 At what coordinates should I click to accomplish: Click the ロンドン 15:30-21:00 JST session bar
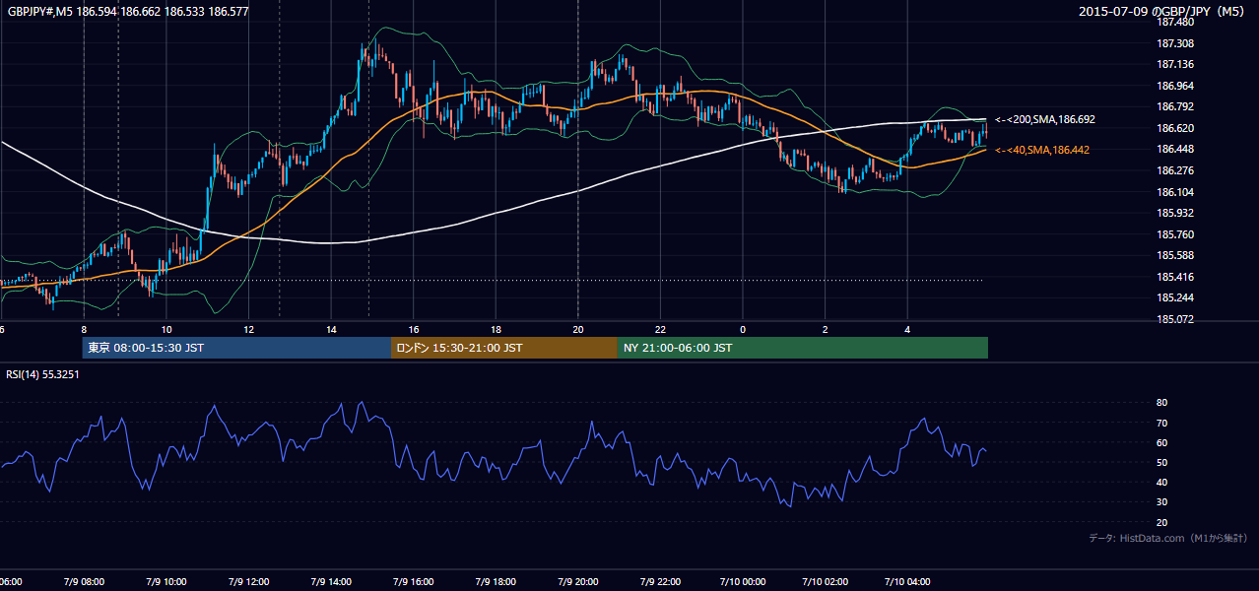coord(504,348)
